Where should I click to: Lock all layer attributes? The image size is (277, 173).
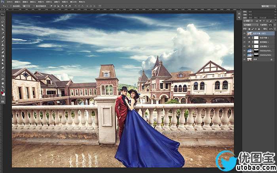[x=259, y=29]
